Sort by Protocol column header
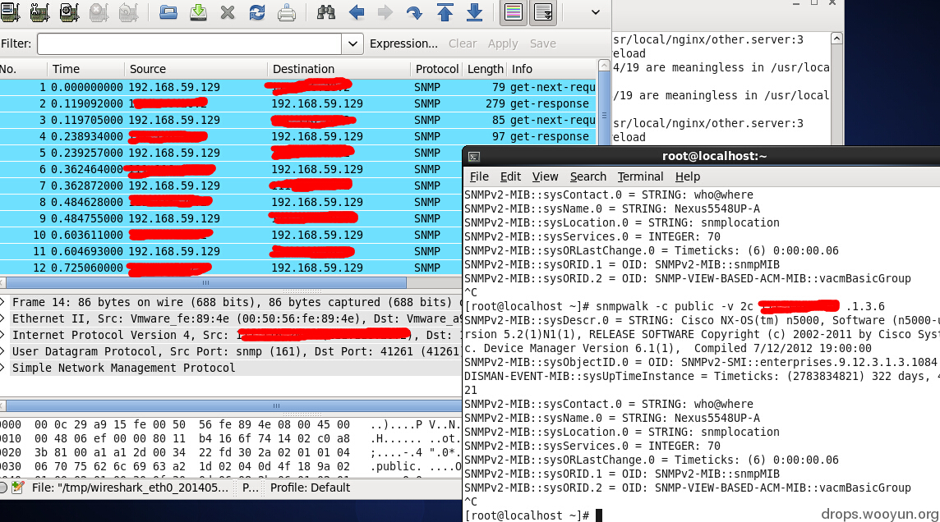This screenshot has height=522, width=940. pyautogui.click(x=437, y=69)
